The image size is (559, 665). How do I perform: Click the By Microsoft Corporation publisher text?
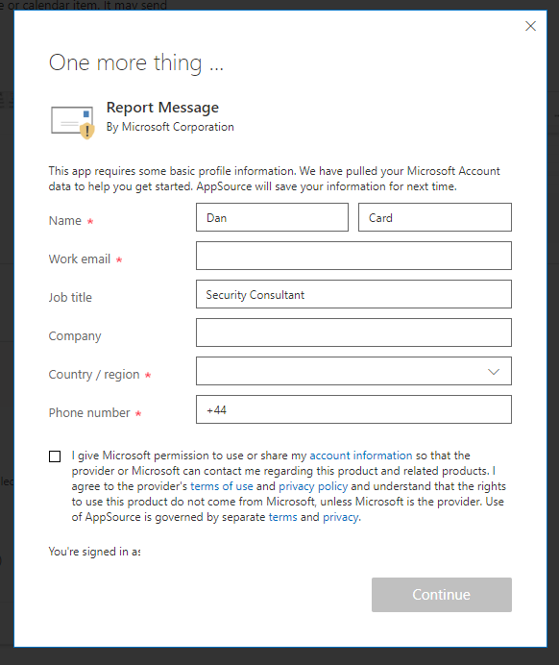pyautogui.click(x=170, y=127)
